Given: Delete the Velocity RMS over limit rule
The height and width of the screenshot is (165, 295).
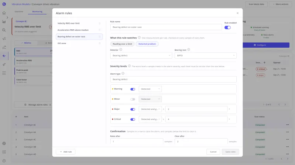Looking at the screenshot, I should pos(100,23).
